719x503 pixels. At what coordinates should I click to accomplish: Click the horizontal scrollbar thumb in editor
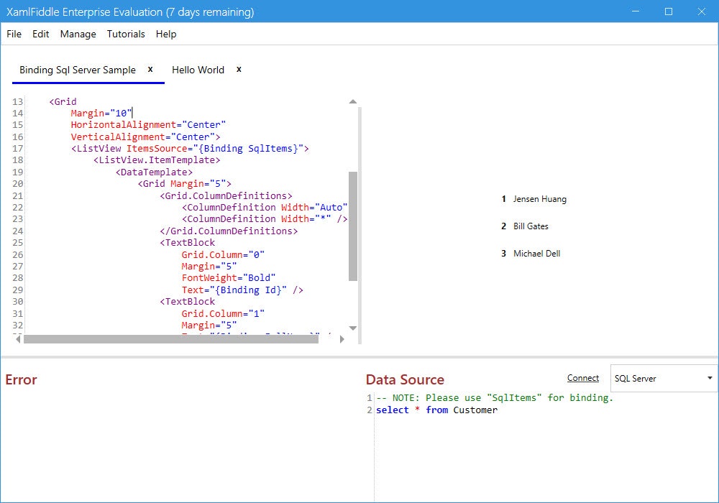click(x=171, y=339)
